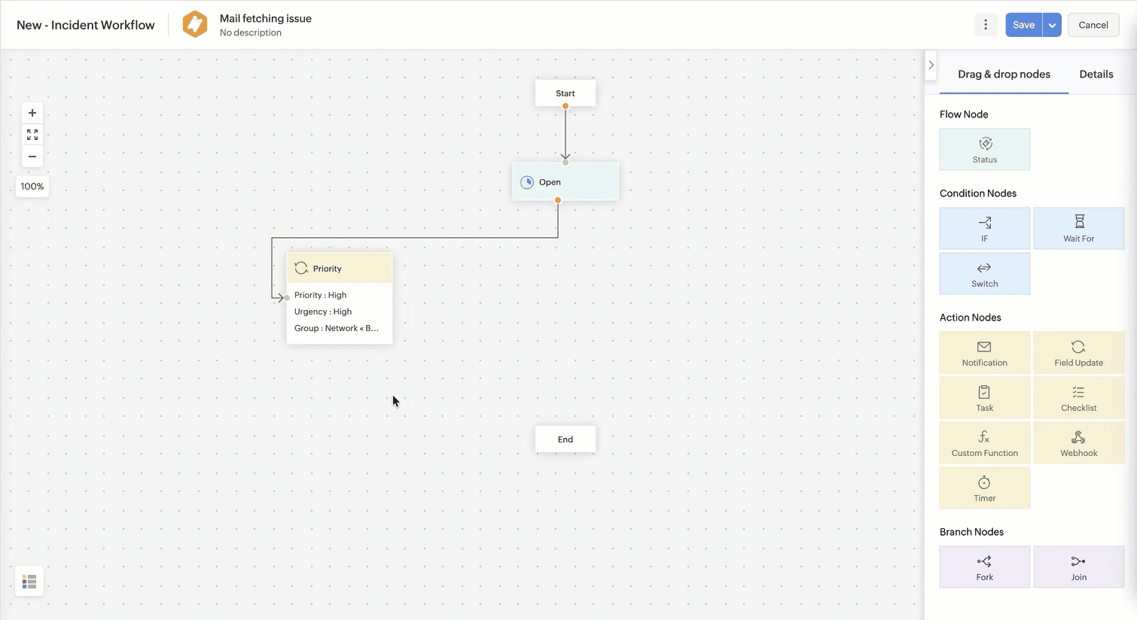This screenshot has height=620, width=1137.
Task: Select the Priority node on canvas
Action: pos(339,269)
